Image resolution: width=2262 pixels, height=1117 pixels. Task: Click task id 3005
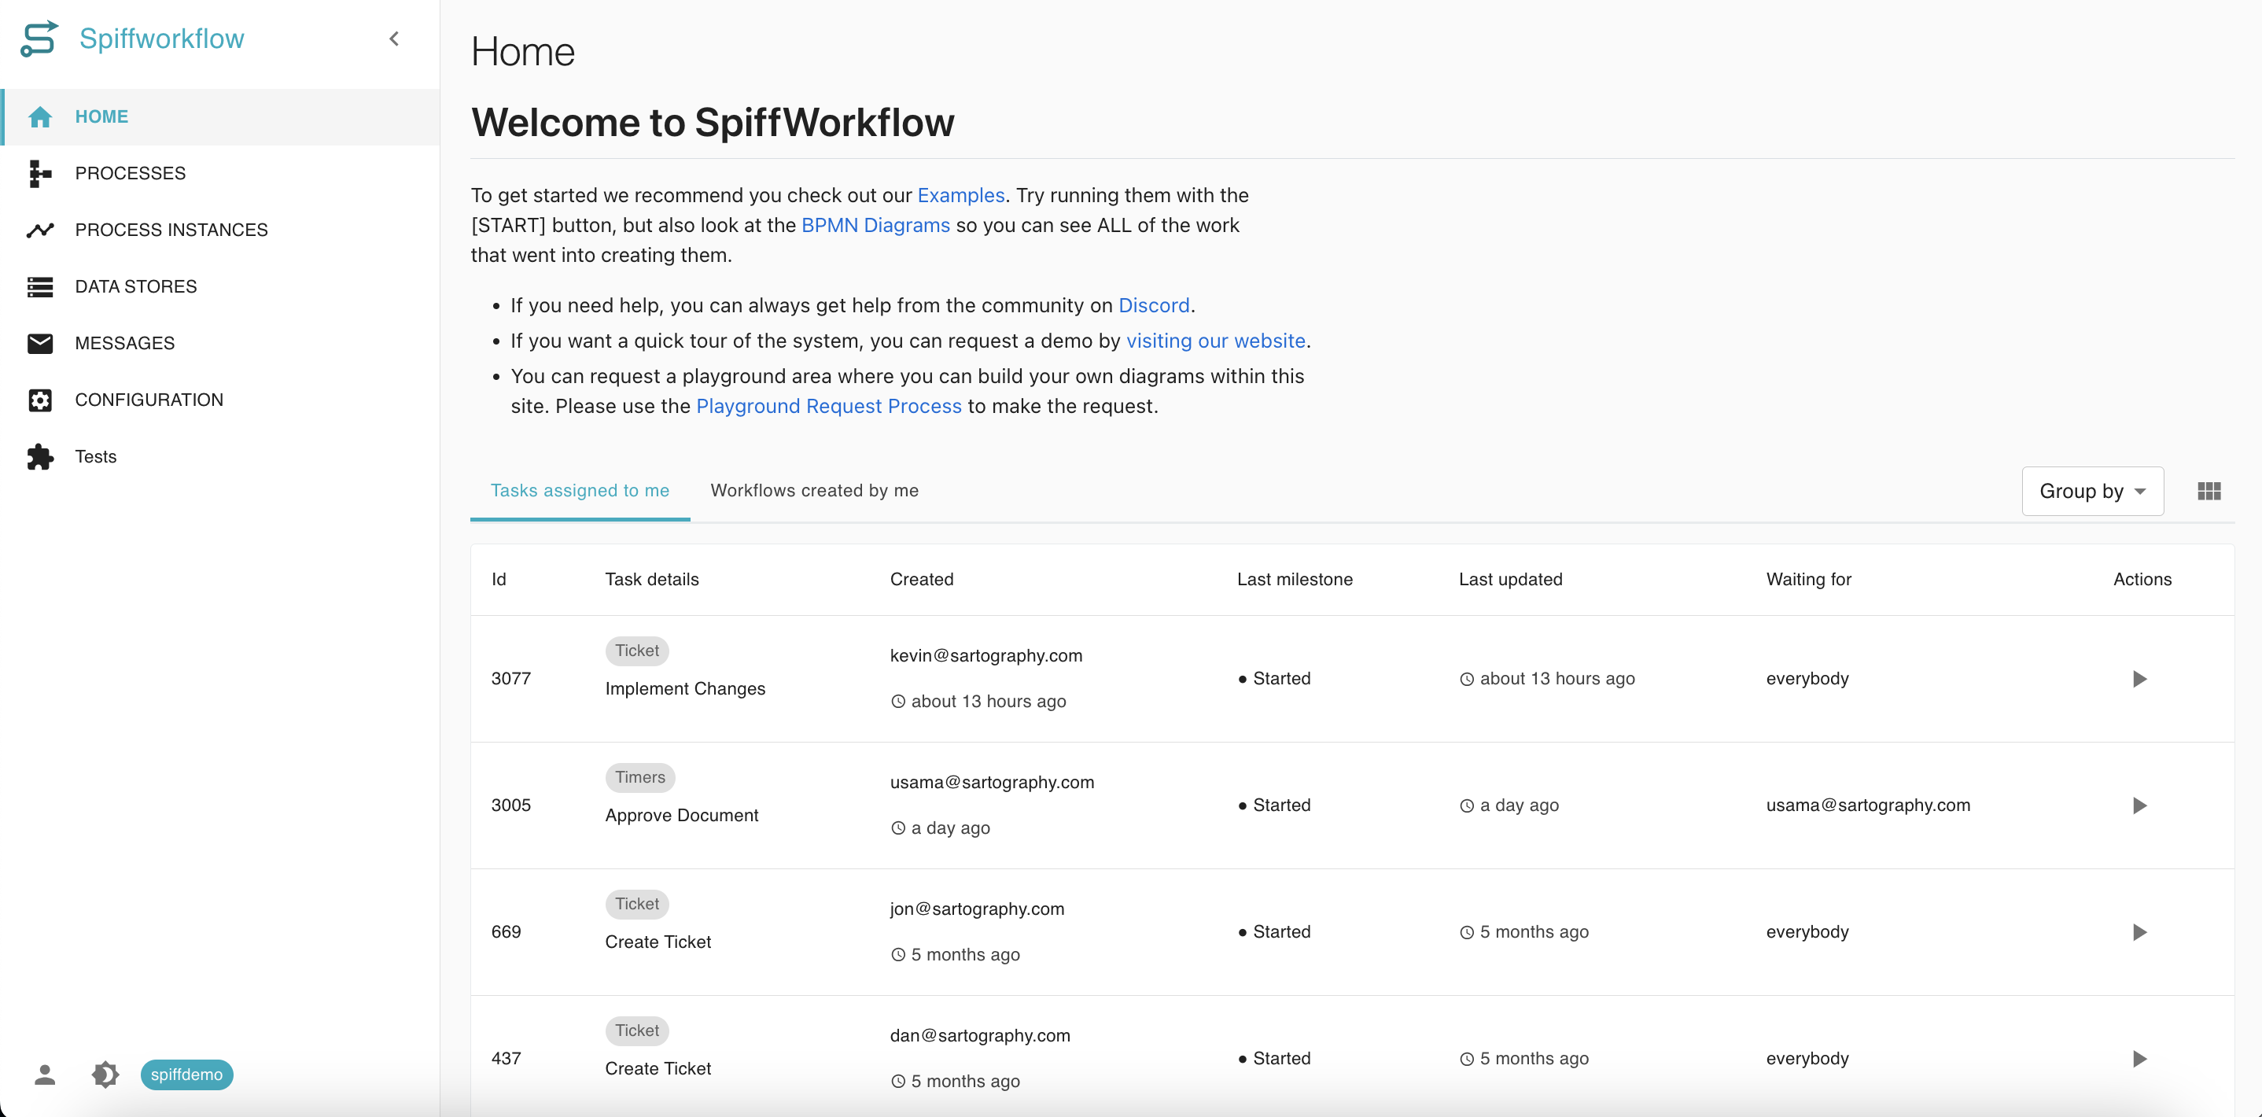(x=511, y=805)
